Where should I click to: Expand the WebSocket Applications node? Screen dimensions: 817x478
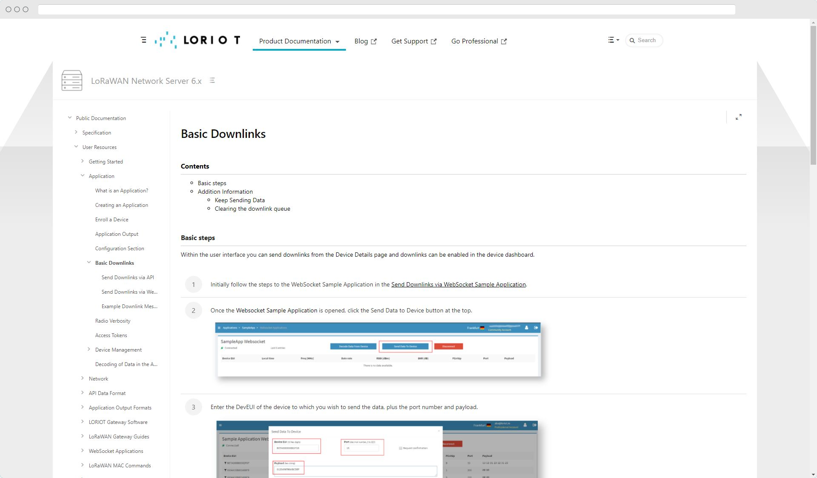(83, 451)
